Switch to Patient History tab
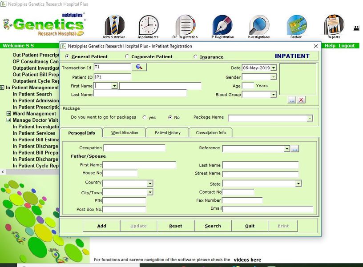The image size is (363, 267). click(168, 133)
